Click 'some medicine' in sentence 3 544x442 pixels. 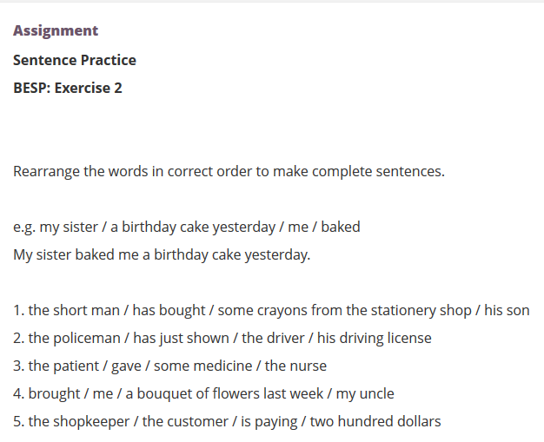(203, 366)
